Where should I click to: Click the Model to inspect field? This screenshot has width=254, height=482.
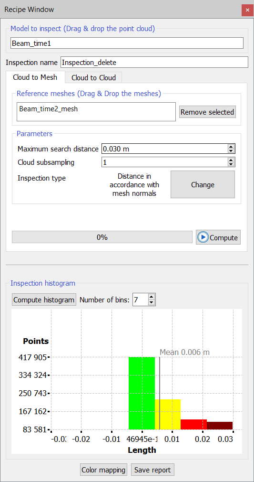tap(127, 43)
